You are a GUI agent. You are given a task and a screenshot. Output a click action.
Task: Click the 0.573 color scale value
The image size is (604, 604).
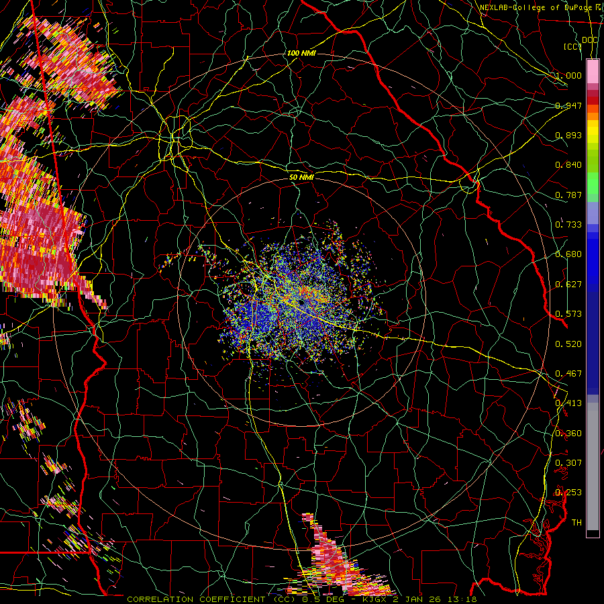coord(568,314)
